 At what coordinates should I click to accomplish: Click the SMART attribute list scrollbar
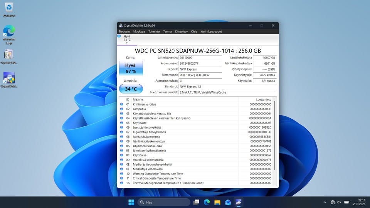pos(275,135)
